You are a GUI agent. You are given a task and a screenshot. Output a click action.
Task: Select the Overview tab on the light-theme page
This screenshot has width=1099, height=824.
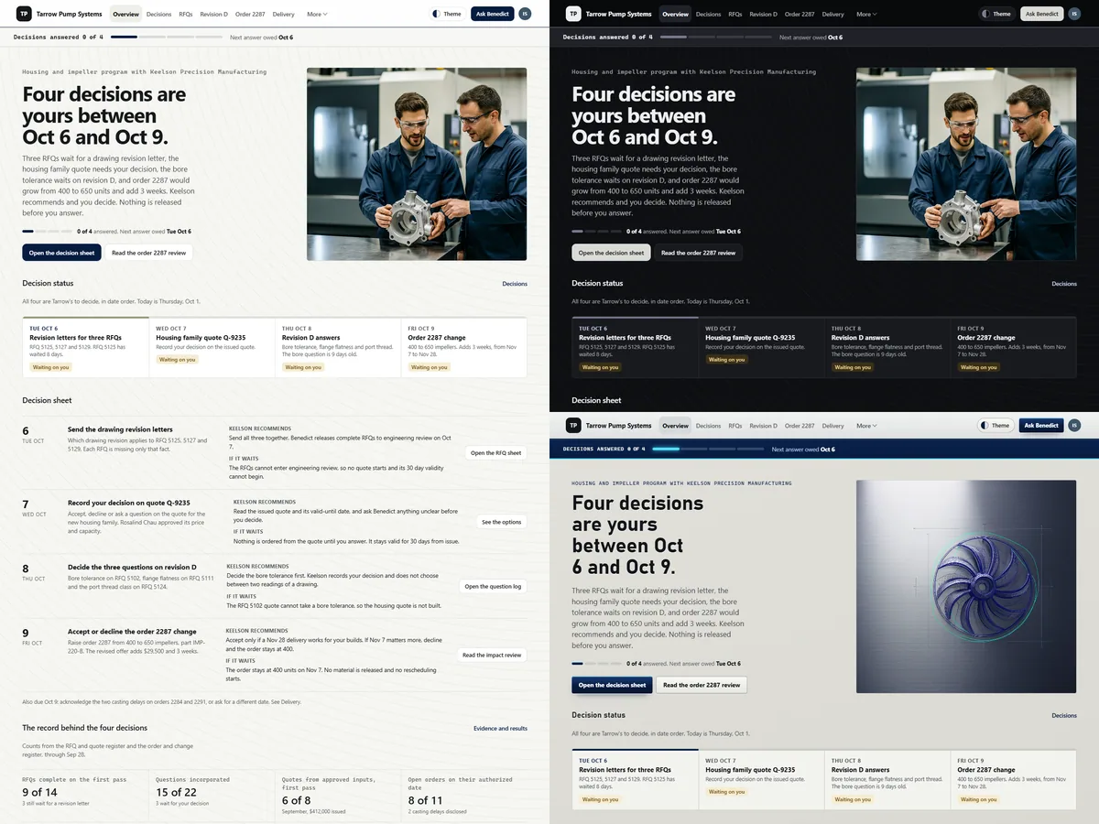[125, 15]
